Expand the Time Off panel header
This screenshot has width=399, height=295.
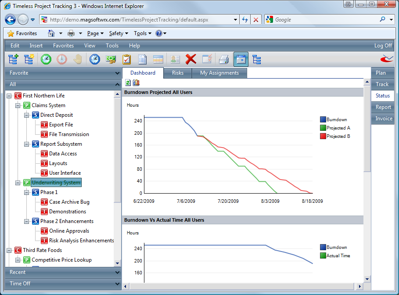pyautogui.click(x=63, y=284)
